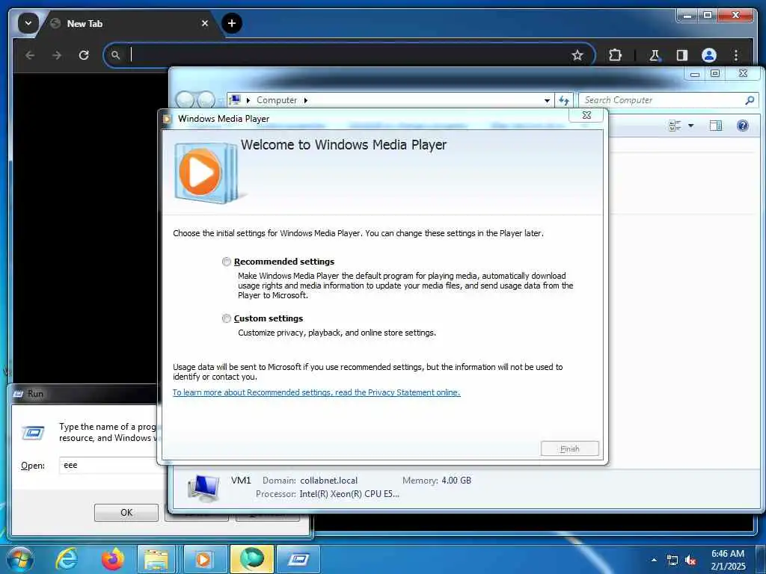The height and width of the screenshot is (574, 766).
Task: Open the clock showing 6:46 AM
Action: pyautogui.click(x=728, y=560)
